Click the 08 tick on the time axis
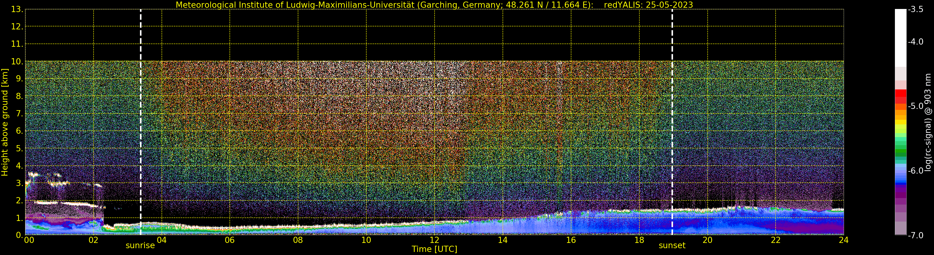The height and width of the screenshot is (255, 934). pyautogui.click(x=298, y=240)
